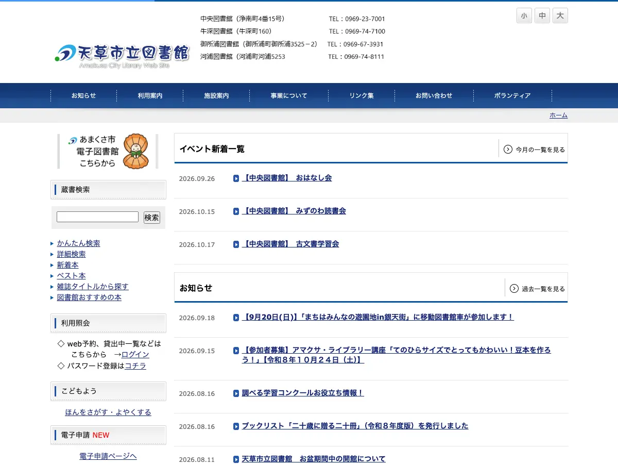Open お盆期間中の開館について link
The image size is (618, 464).
pos(314,459)
